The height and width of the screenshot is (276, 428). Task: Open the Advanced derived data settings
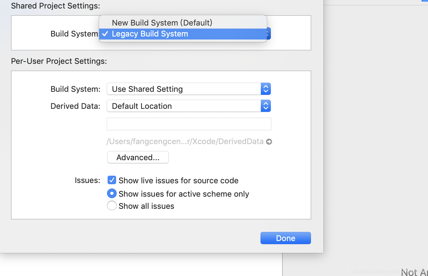pyautogui.click(x=138, y=157)
